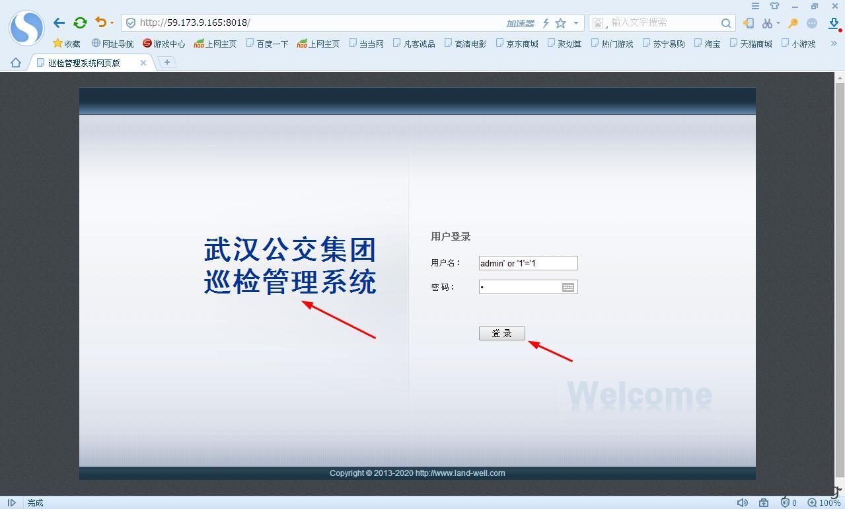Expand the bookmarks bar overflow chevron
The image size is (845, 509).
click(834, 44)
